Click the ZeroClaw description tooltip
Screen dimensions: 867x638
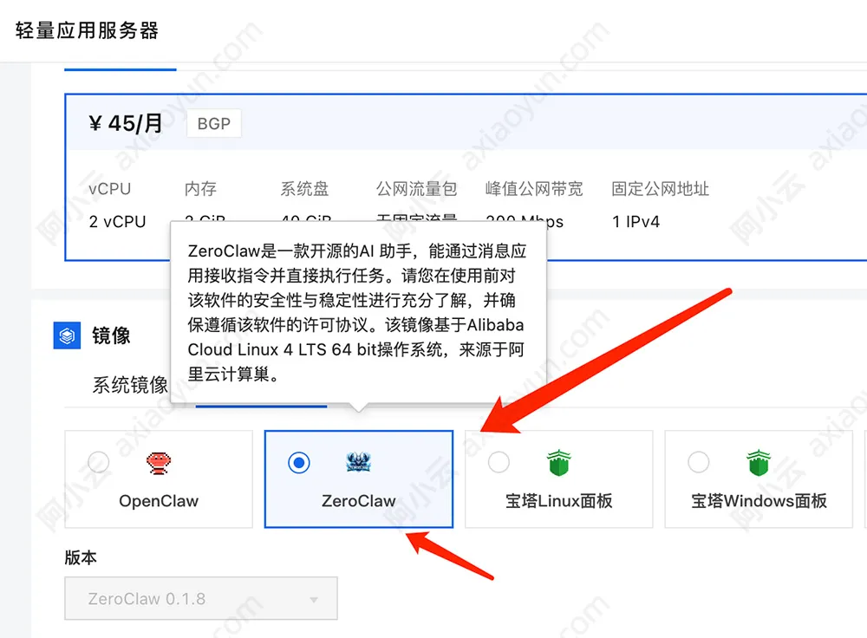point(358,312)
